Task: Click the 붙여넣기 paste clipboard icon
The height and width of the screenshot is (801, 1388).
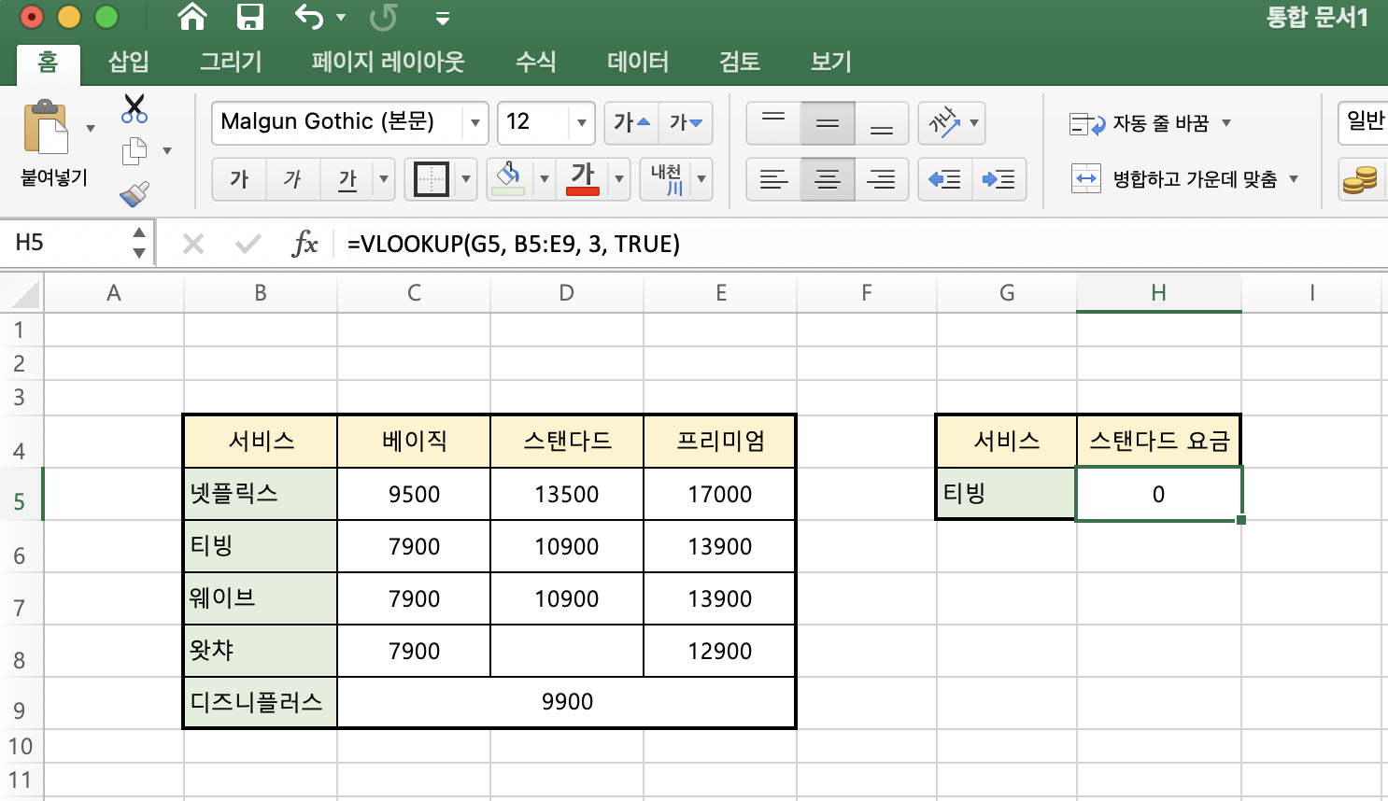Action: point(46,127)
